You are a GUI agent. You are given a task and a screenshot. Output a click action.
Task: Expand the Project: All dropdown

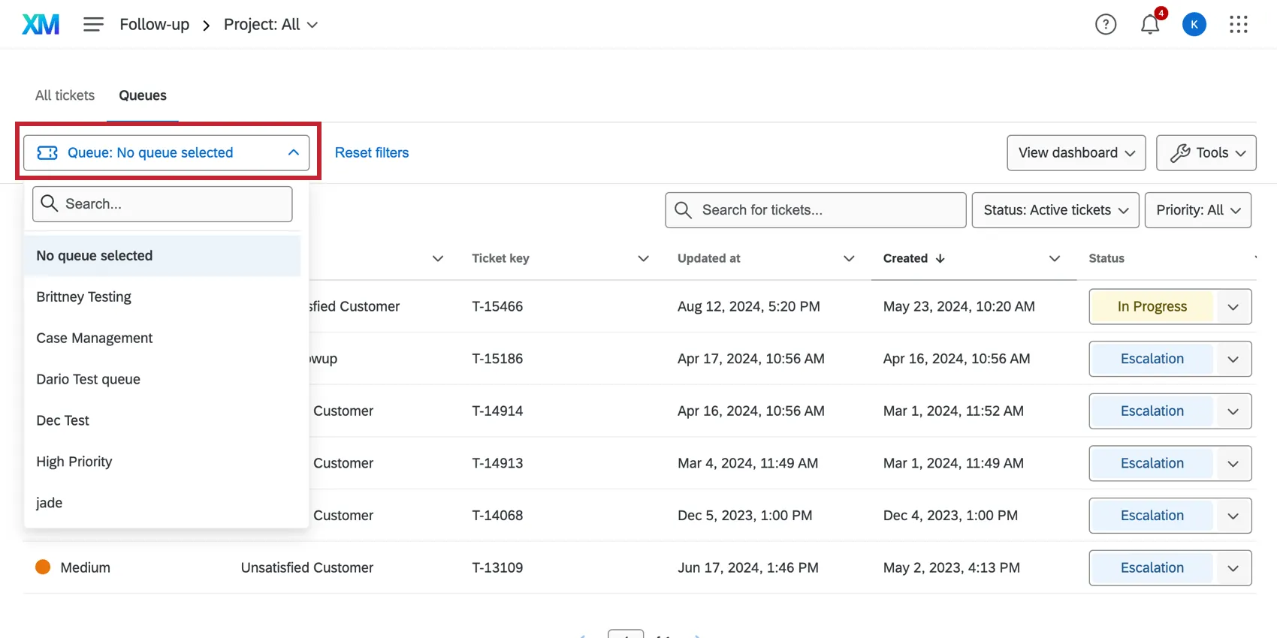click(270, 25)
